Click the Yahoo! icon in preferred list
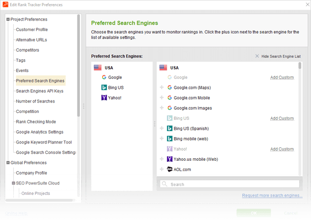This screenshot has width=311, height=220. [104, 98]
